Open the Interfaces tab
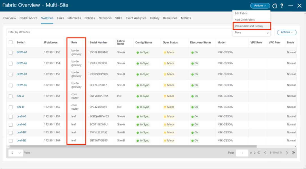306x169 pixels. tap(74, 18)
